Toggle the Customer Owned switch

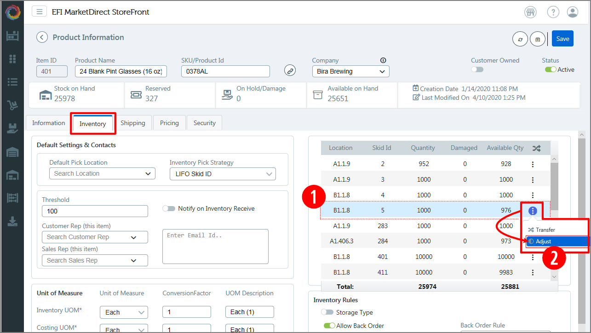pyautogui.click(x=477, y=69)
